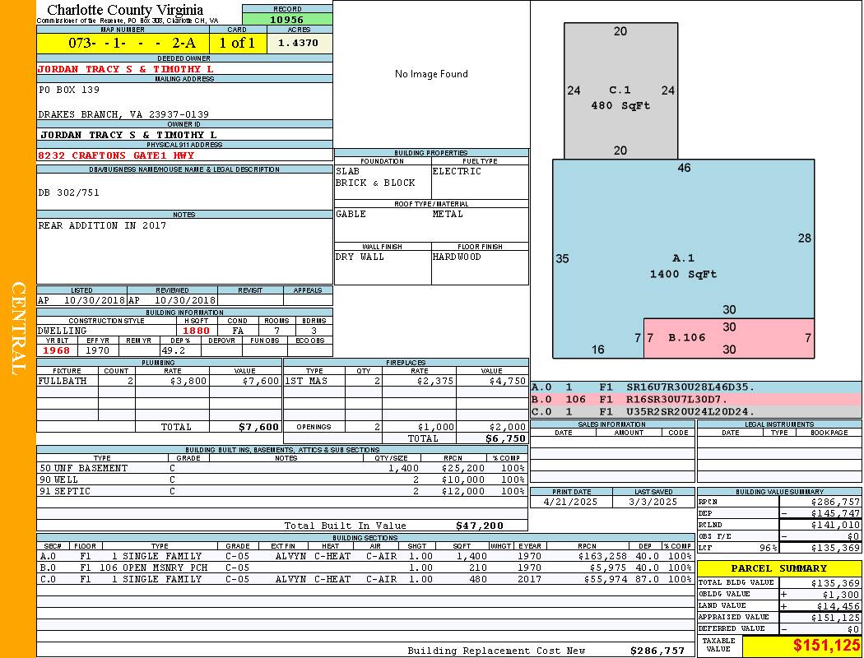Click the notes text 'Rear Addition in 2017'
864x658 pixels.
102,225
